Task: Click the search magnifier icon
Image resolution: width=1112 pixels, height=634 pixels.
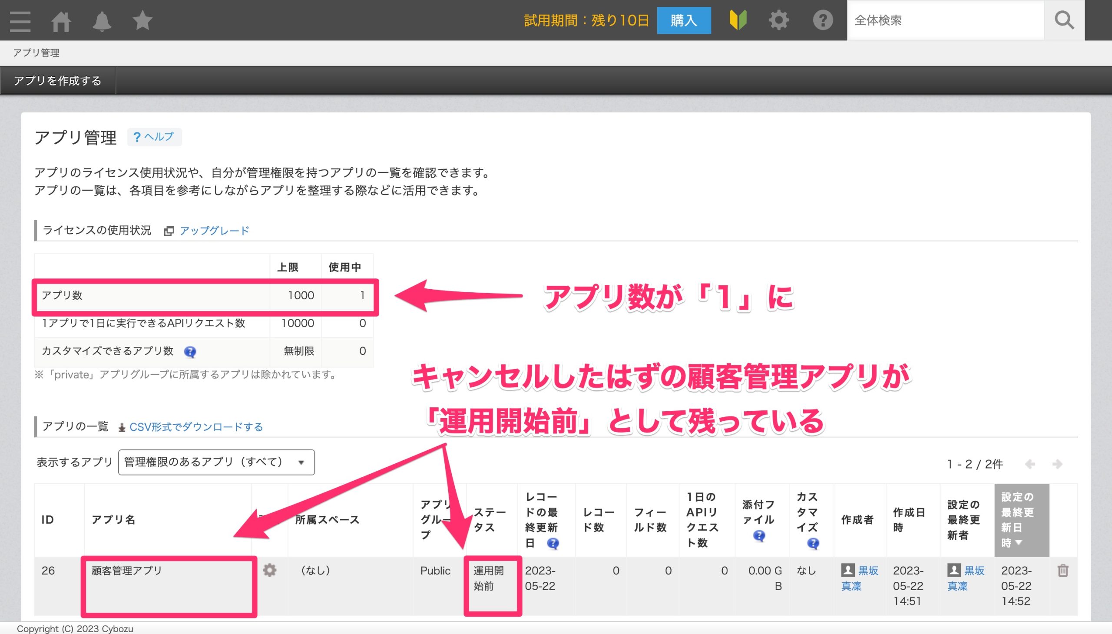Action: click(x=1064, y=20)
